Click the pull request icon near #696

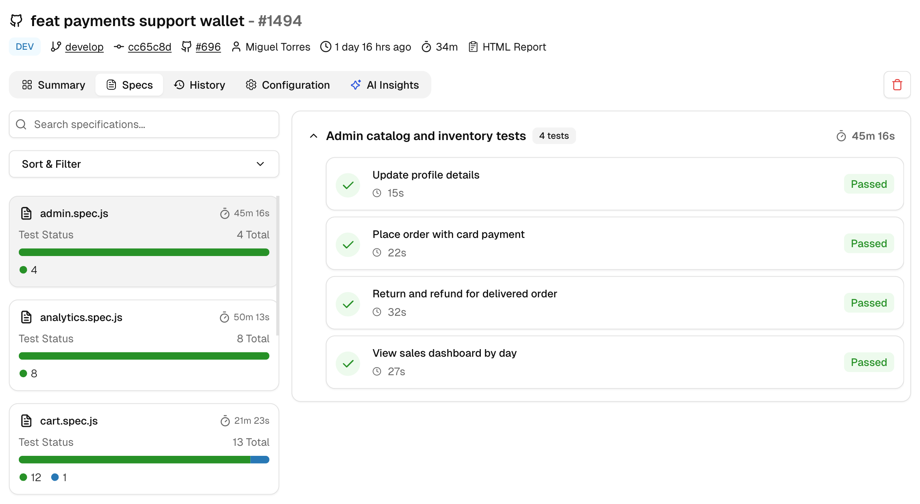[186, 47]
